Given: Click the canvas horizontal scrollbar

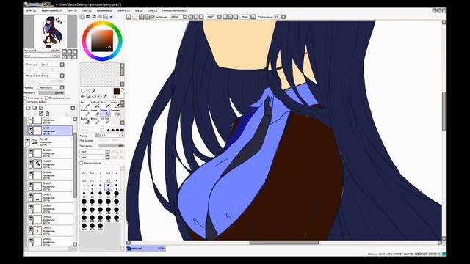Looking at the screenshot, I should pos(284,243).
